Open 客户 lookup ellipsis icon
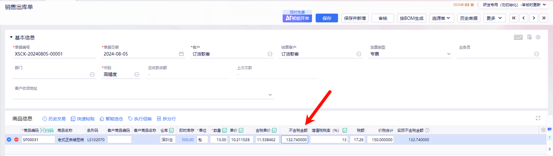 270,54
